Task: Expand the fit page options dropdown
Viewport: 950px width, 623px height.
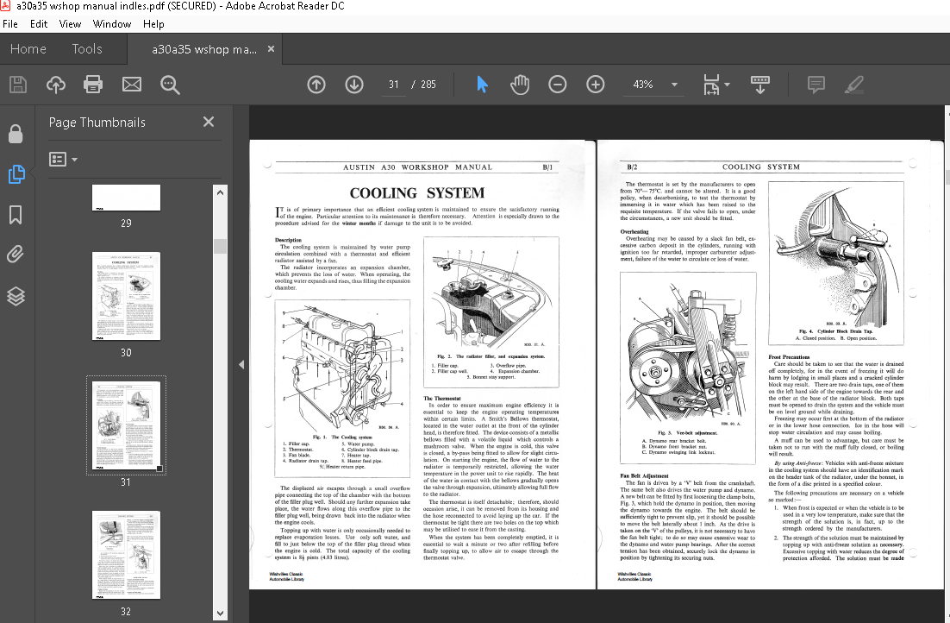Action: (x=727, y=85)
